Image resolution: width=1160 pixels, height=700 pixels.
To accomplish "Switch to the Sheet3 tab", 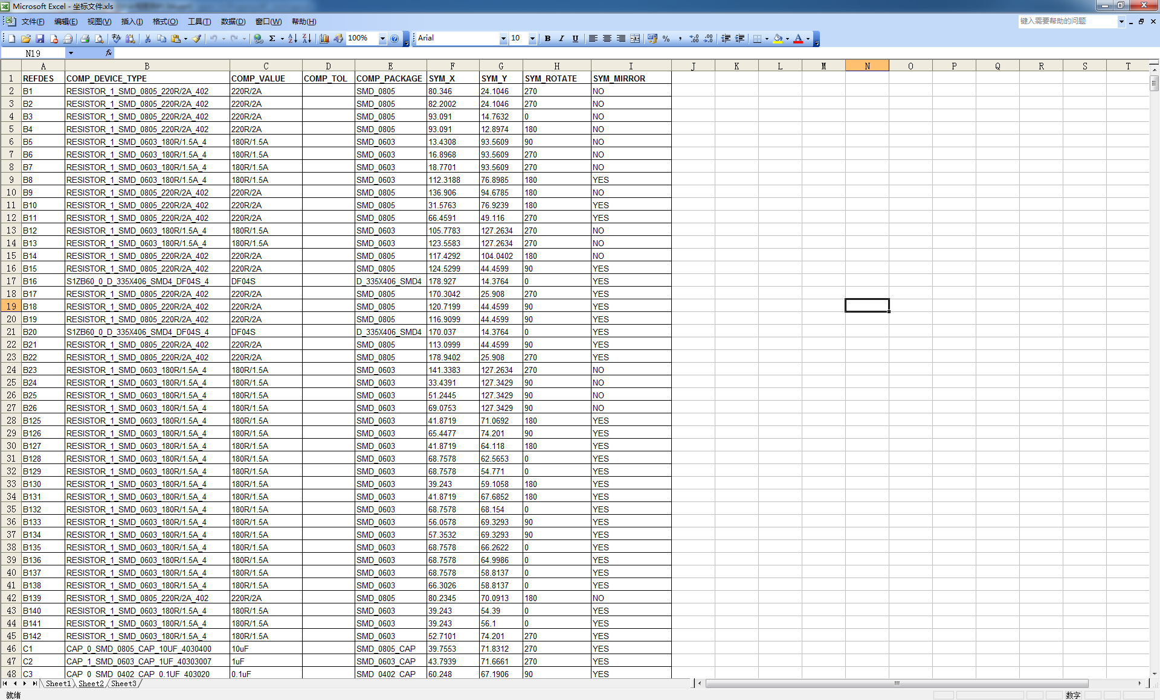I will coord(124,684).
